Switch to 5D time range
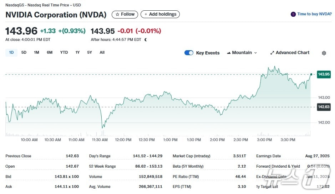Screen dimensions: 335x194 pyautogui.click(x=24, y=52)
